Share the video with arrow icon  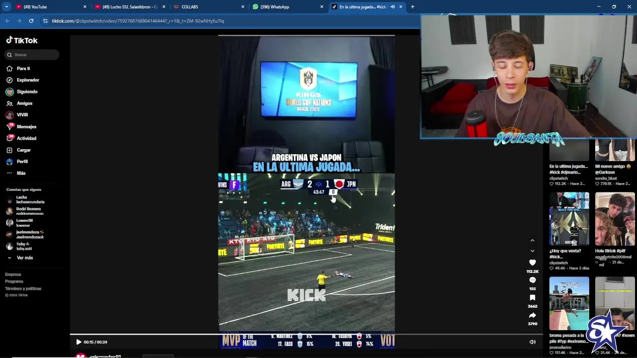tap(532, 315)
